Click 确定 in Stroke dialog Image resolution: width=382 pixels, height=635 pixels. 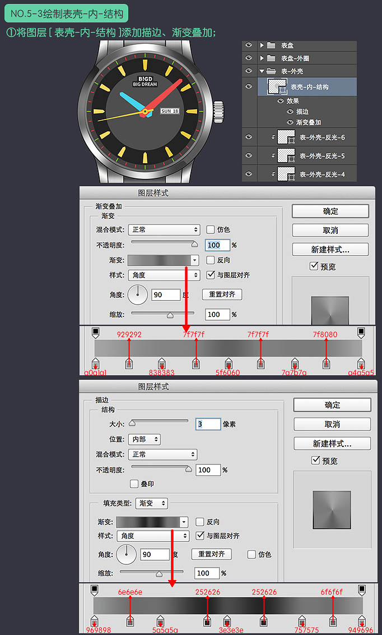(x=332, y=405)
